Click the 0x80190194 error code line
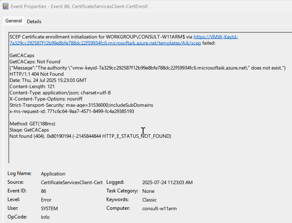This screenshot has width=292, height=223. pyautogui.click(x=90, y=136)
